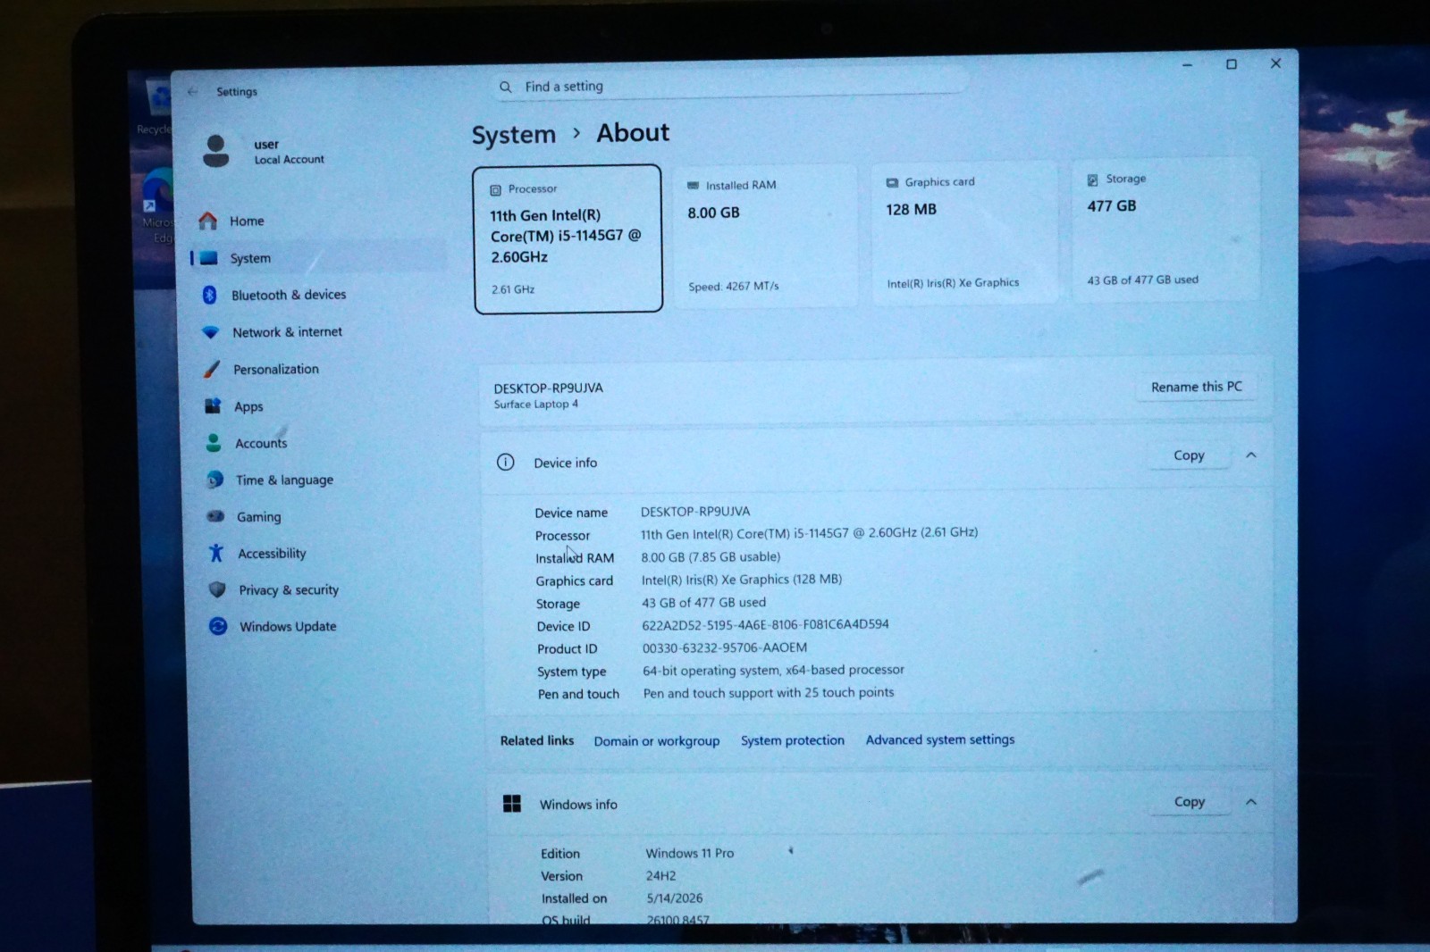
Task: Select the Graphics card 128 MB card
Action: pos(964,232)
